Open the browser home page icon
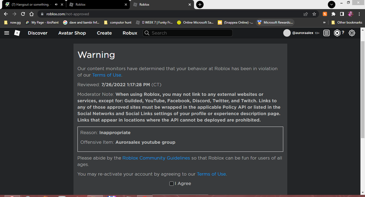 click(31, 14)
